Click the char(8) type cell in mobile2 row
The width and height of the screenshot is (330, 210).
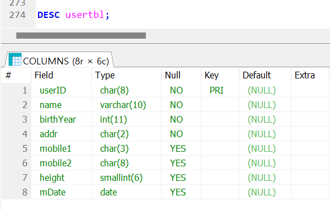click(126, 163)
